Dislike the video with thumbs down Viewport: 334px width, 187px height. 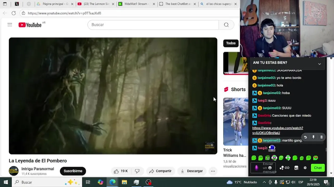pyautogui.click(x=137, y=171)
